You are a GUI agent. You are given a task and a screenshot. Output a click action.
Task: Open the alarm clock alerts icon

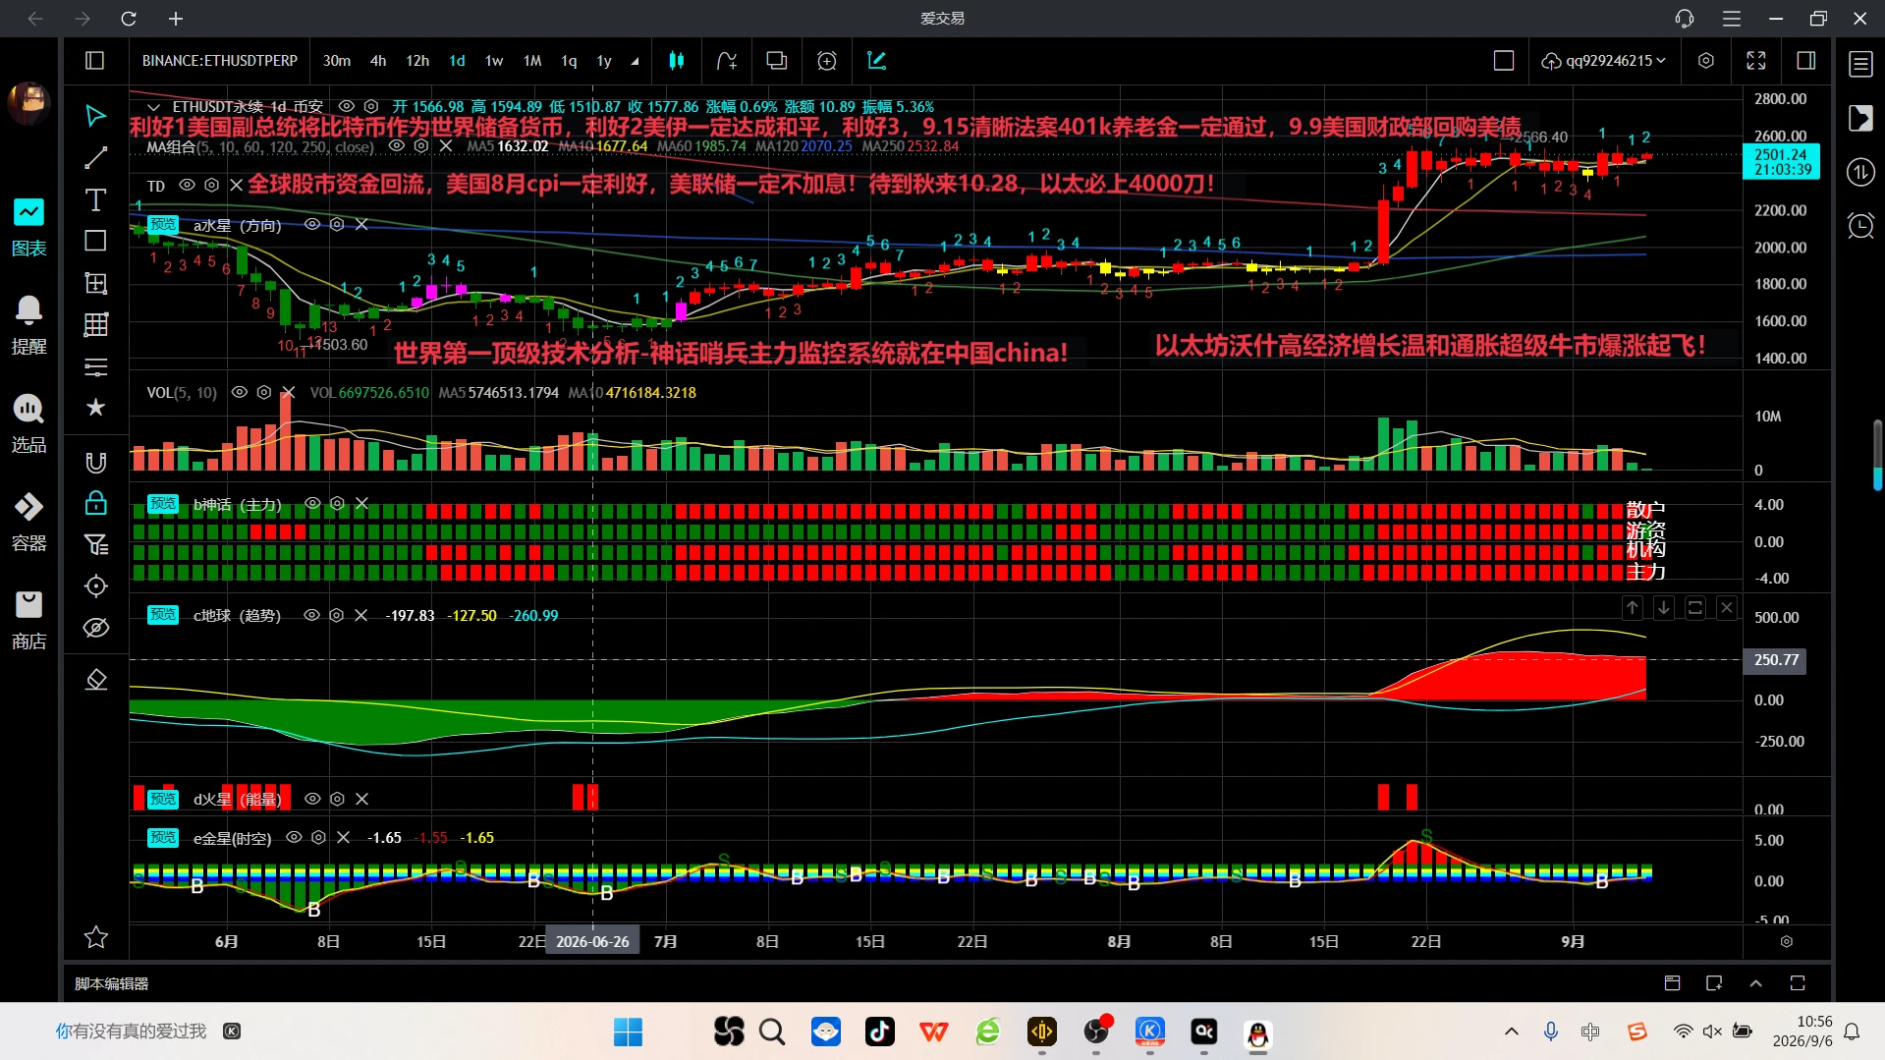[1860, 226]
